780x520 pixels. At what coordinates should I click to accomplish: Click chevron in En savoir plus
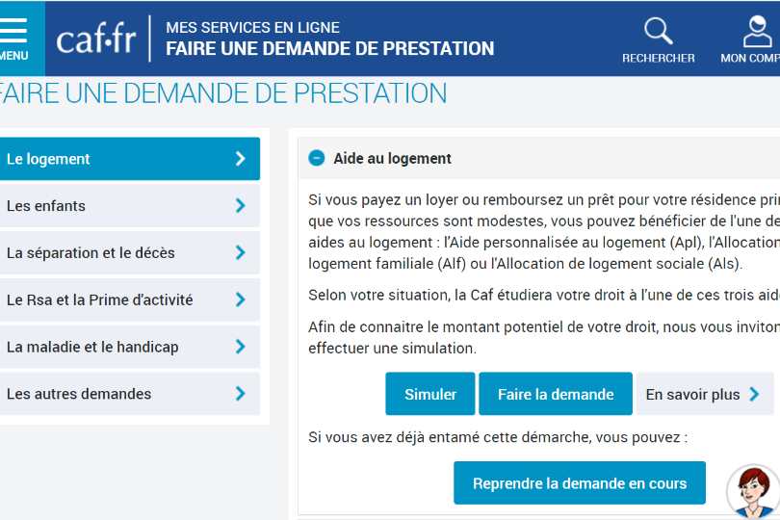click(x=755, y=394)
